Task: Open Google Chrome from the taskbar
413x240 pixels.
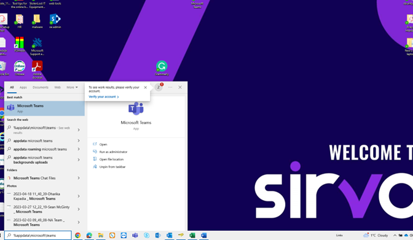Action: tap(77, 235)
